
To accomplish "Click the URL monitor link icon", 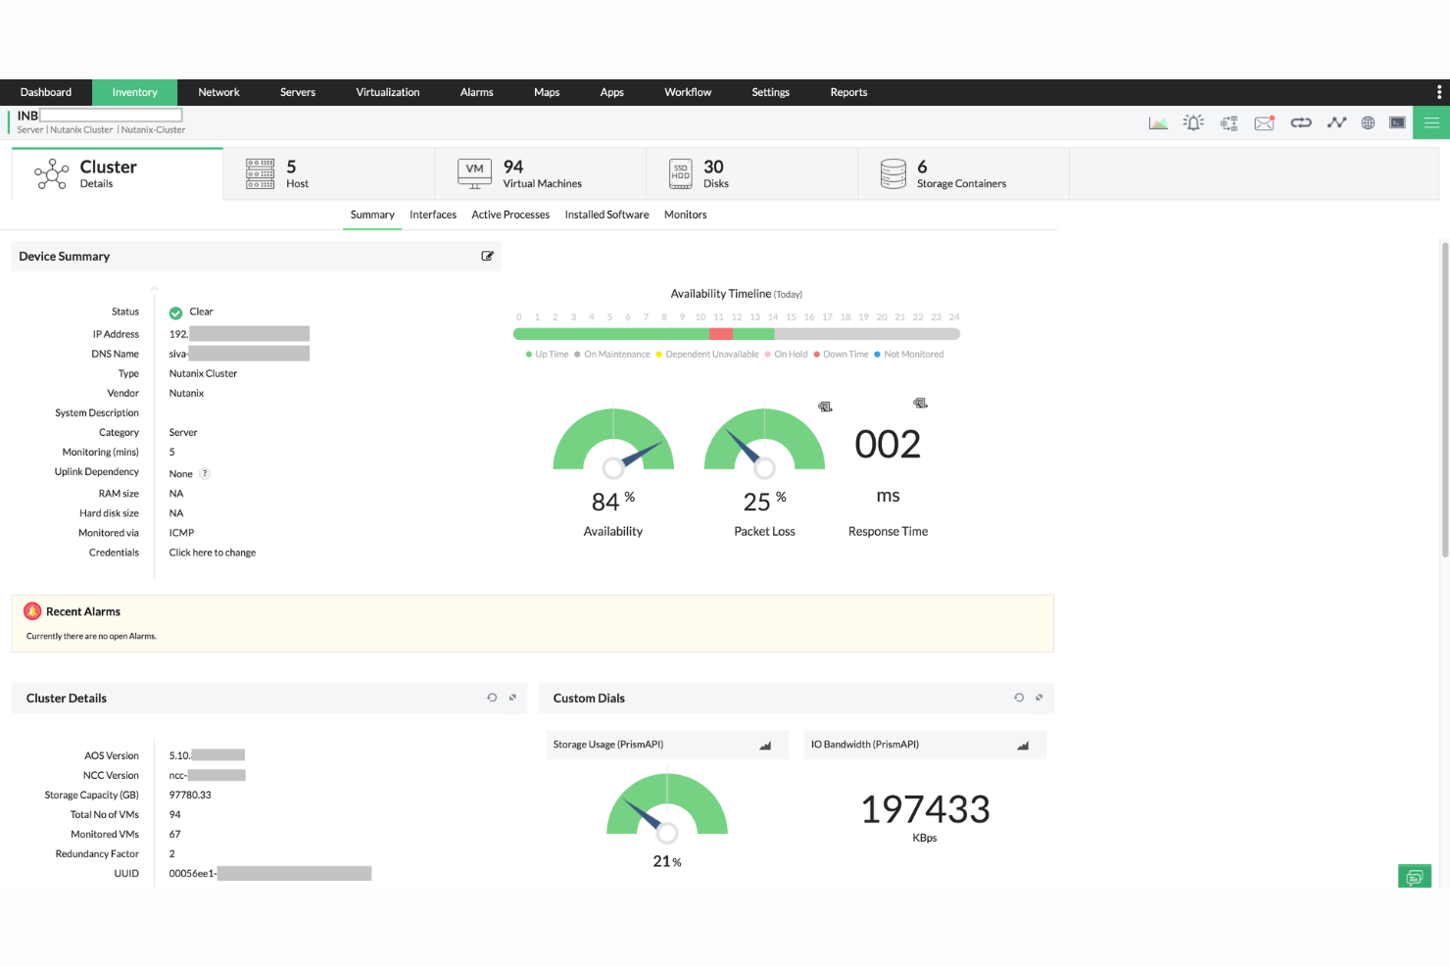I will (x=1301, y=122).
